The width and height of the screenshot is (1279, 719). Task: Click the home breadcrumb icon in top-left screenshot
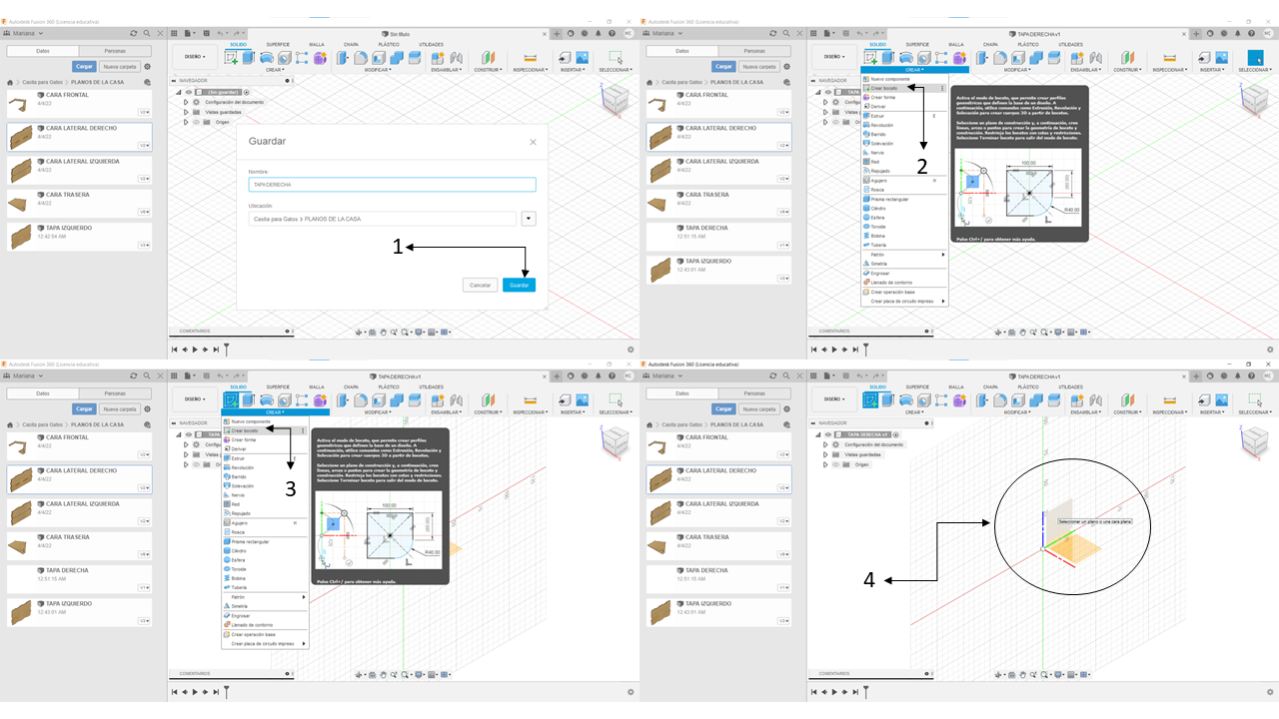10,82
